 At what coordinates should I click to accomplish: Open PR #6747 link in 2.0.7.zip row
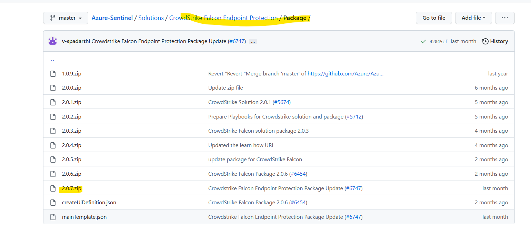(353, 188)
